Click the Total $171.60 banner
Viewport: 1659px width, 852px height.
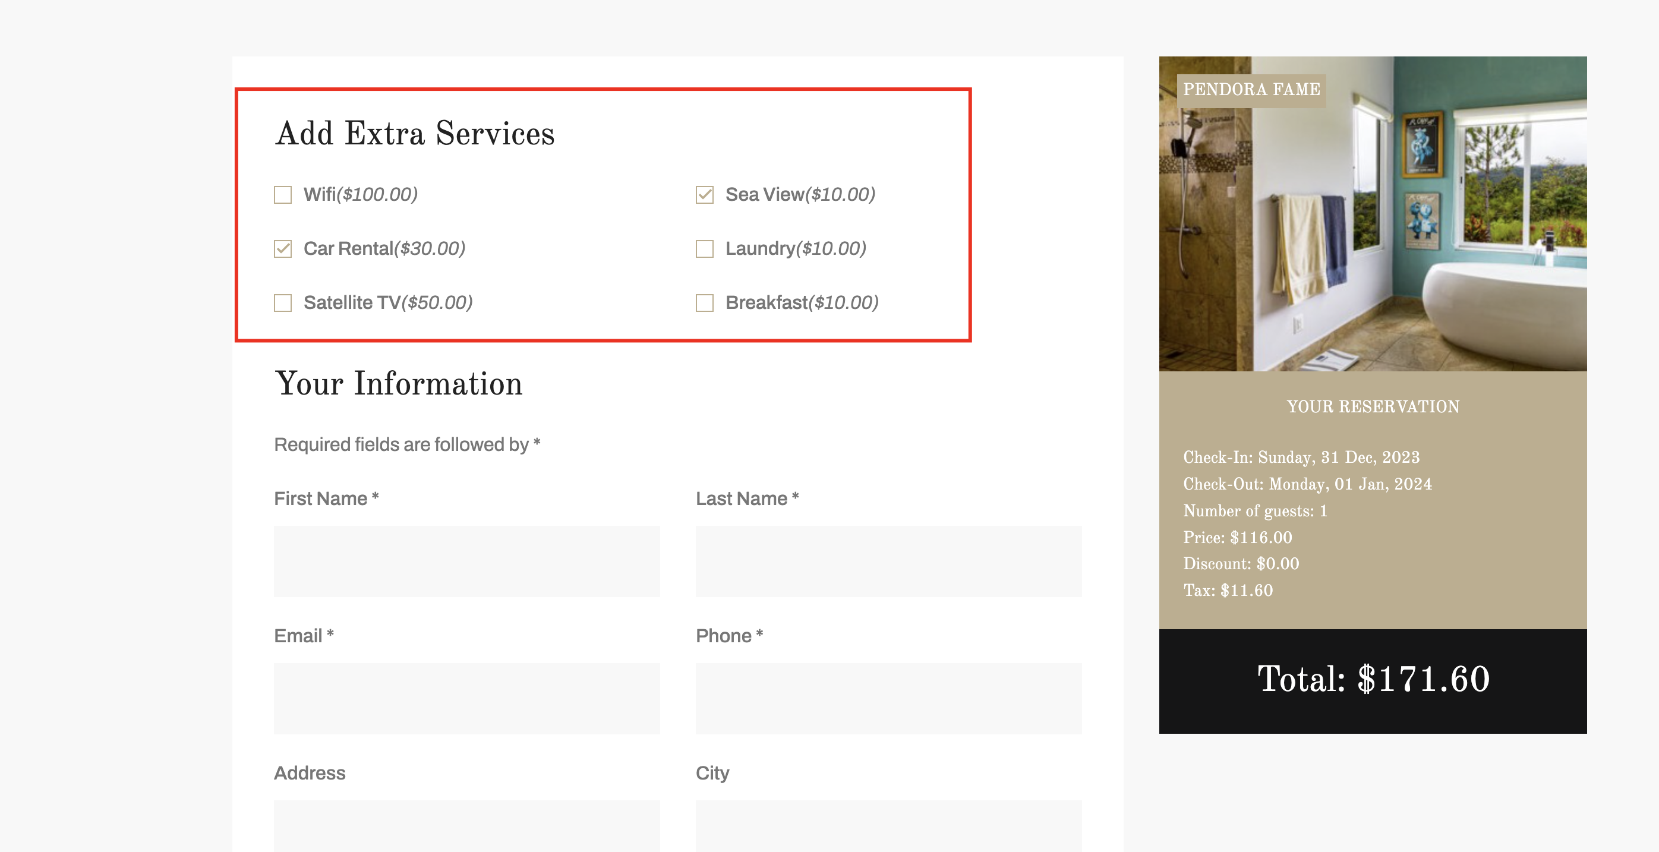coord(1373,680)
